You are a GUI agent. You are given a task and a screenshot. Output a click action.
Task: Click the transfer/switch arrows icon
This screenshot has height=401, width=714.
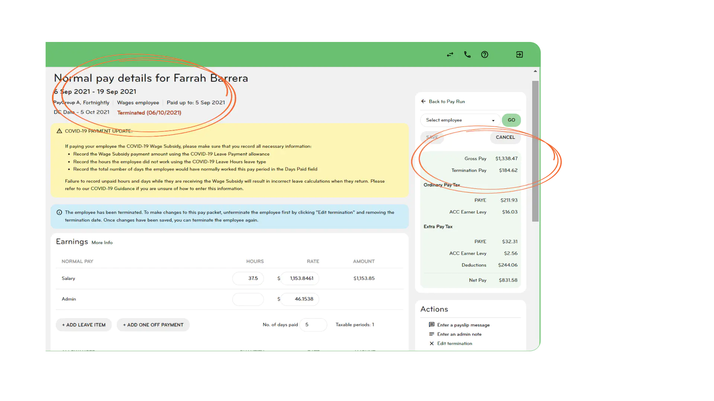pos(450,54)
